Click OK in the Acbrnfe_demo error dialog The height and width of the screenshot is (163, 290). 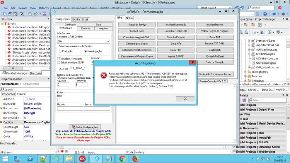tap(185, 98)
